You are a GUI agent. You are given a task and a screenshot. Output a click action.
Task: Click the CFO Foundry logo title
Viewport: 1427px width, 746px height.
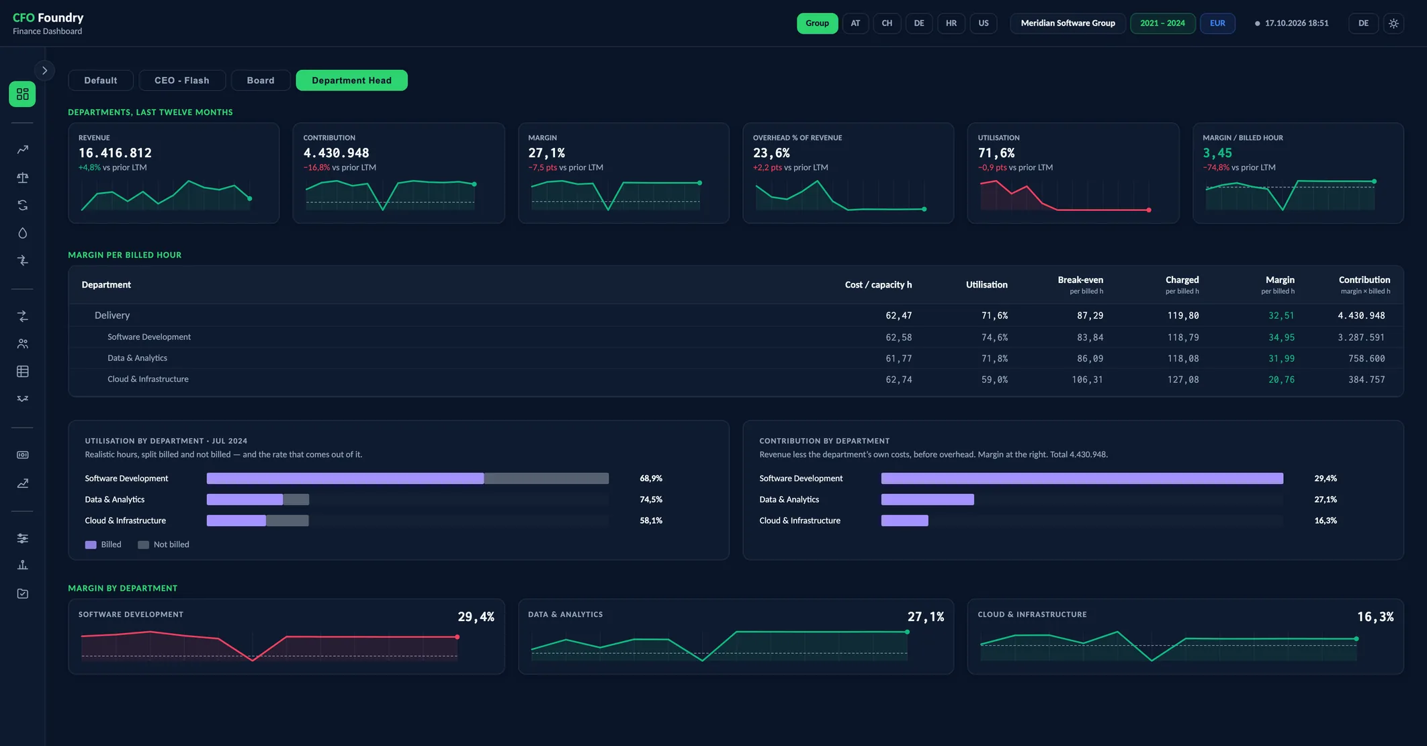point(48,17)
